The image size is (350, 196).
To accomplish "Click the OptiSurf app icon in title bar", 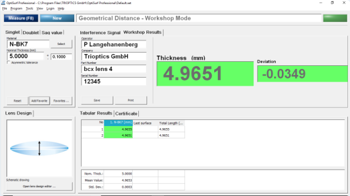I will pos(3,3).
